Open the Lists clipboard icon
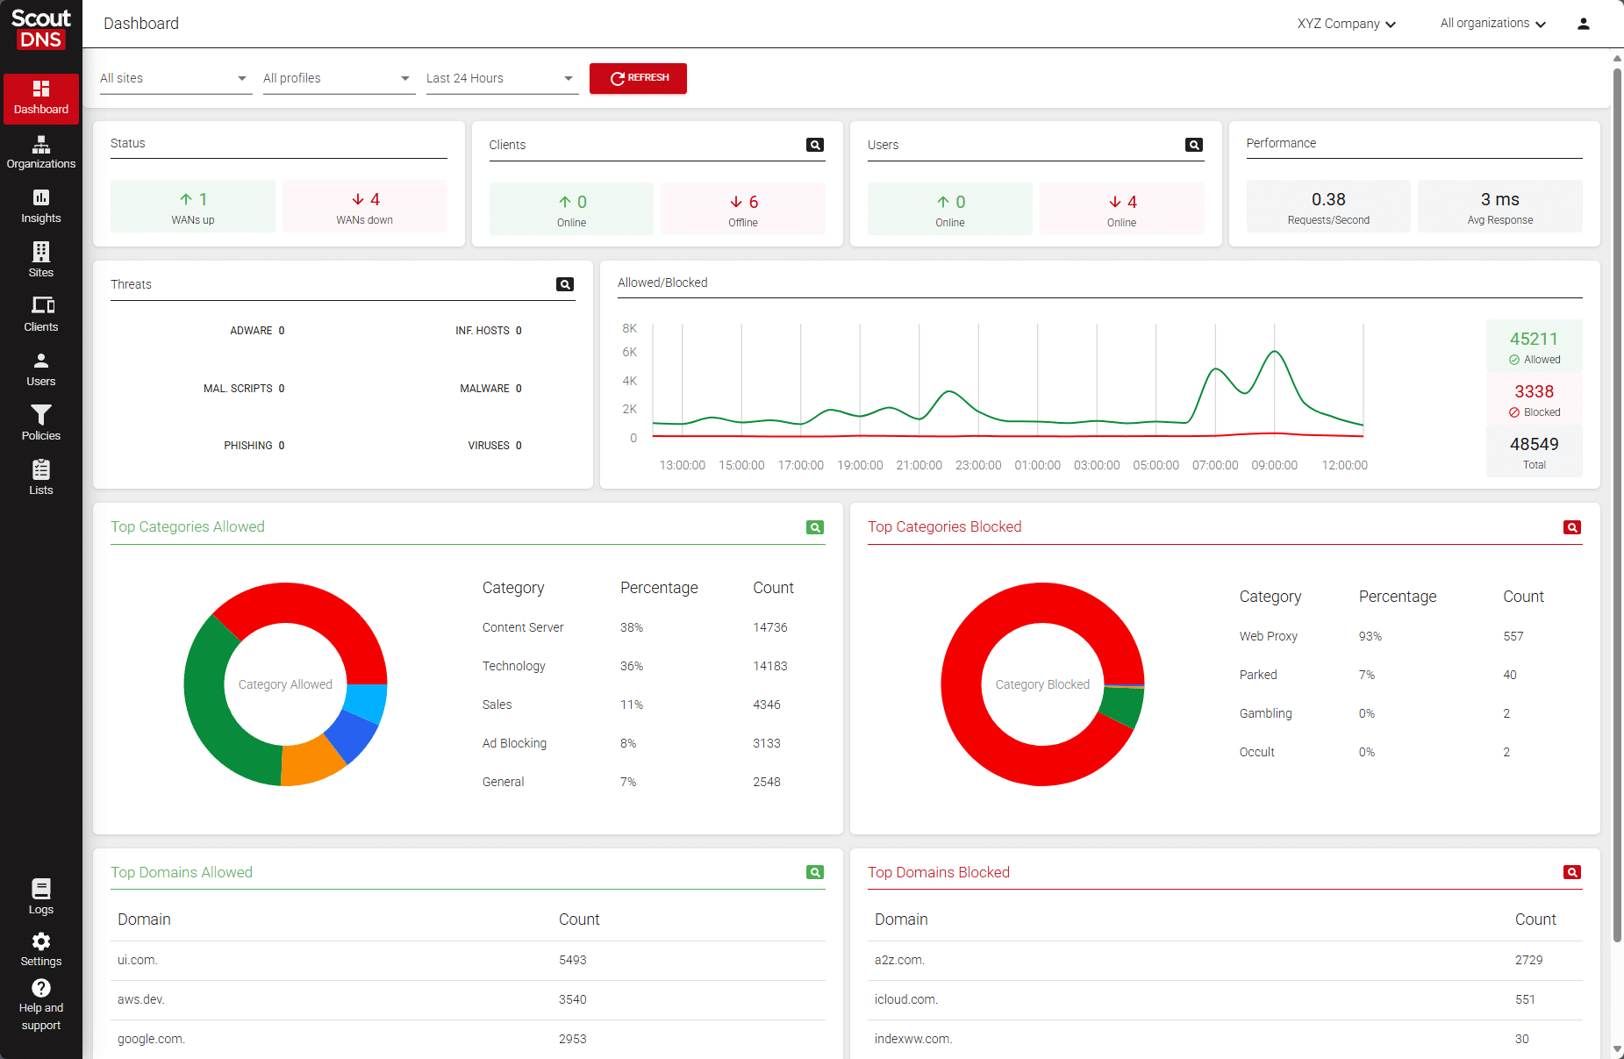This screenshot has height=1059, width=1624. [41, 469]
